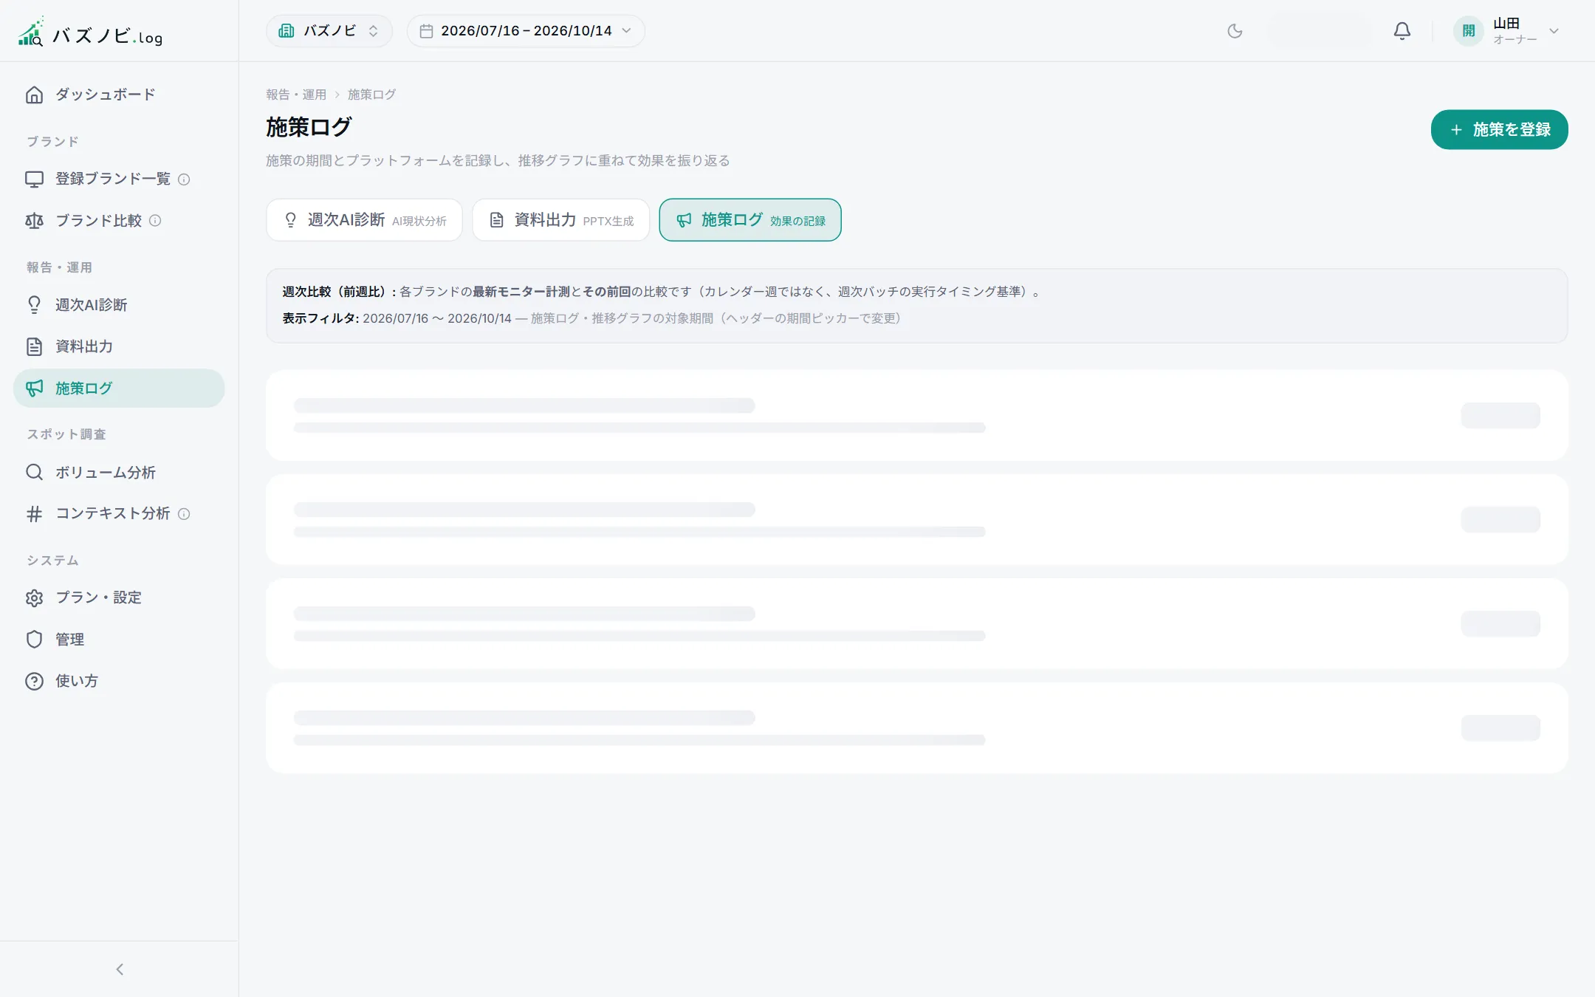Collapse the sidebar with the chevron
The height and width of the screenshot is (997, 1595).
click(x=120, y=969)
